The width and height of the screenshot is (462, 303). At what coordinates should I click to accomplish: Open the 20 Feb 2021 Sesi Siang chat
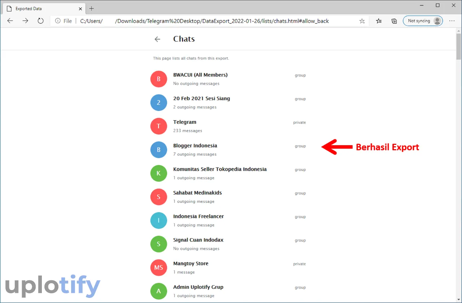coord(228,103)
